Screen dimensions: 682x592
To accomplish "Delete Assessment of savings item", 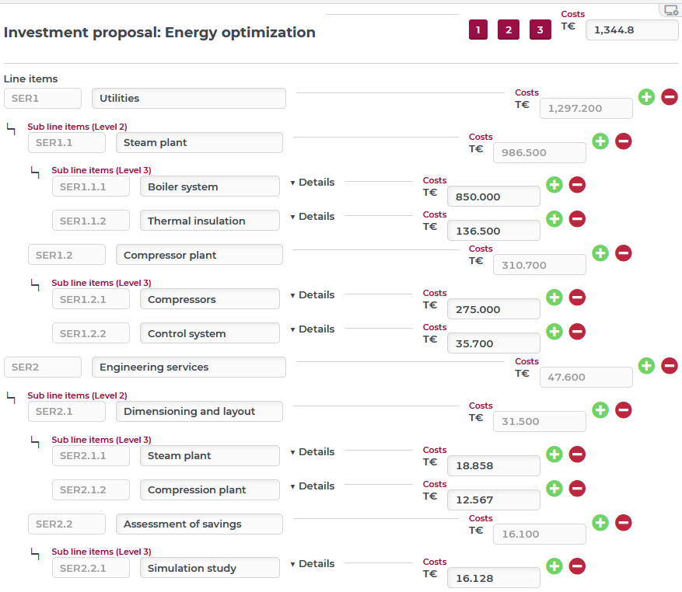I will (x=623, y=522).
